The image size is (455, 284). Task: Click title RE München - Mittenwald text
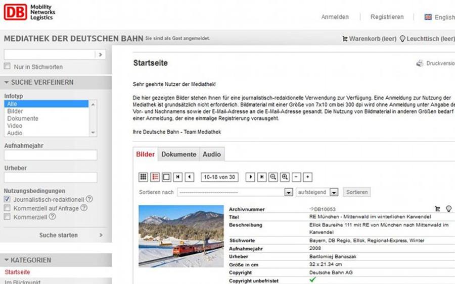pos(370,217)
